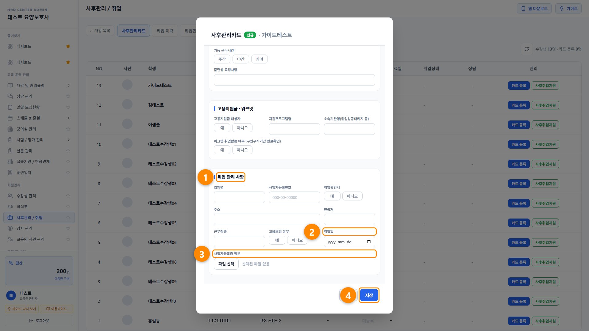Expand 시험 / 평가 관리 submenu
Image resolution: width=589 pixels, height=331 pixels.
pyautogui.click(x=69, y=140)
